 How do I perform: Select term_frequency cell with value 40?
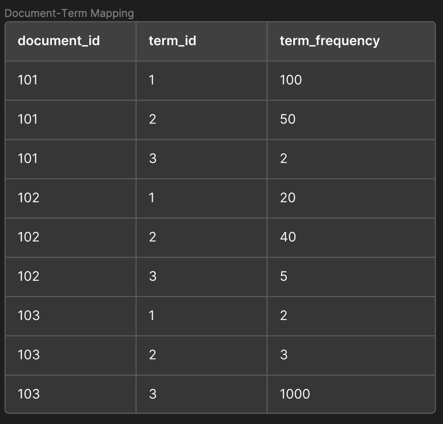click(x=351, y=237)
